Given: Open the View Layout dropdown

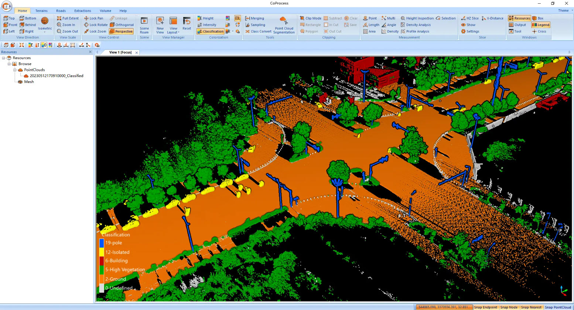Looking at the screenshot, I should click(x=173, y=24).
